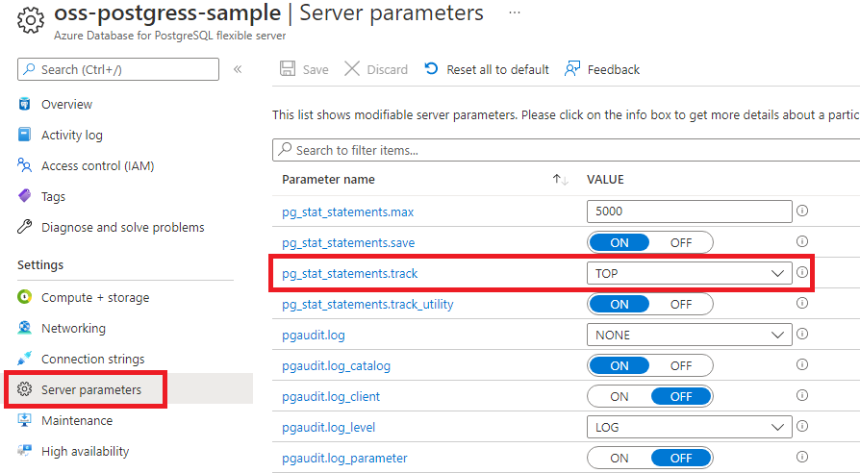This screenshot has height=473, width=860.
Task: Click the purple Tags icon
Action: [x=25, y=196]
